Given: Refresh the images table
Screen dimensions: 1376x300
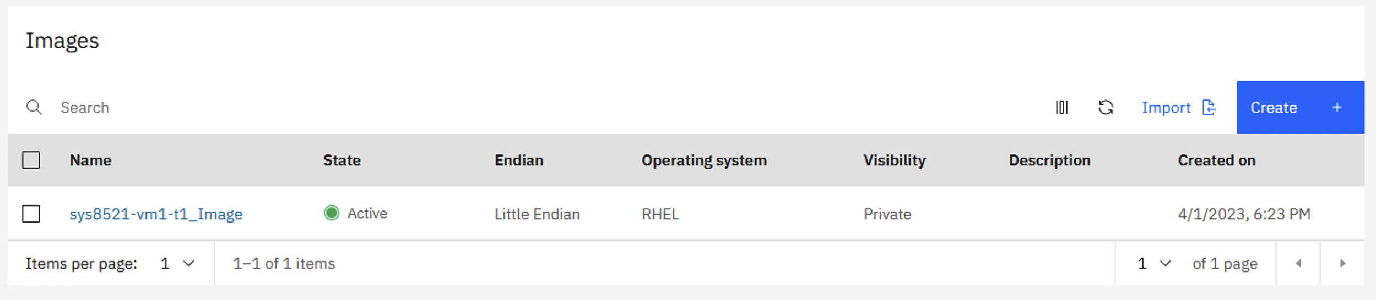Looking at the screenshot, I should coord(1106,107).
